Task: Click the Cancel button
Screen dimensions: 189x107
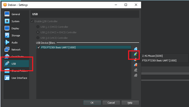Action: 111,103
